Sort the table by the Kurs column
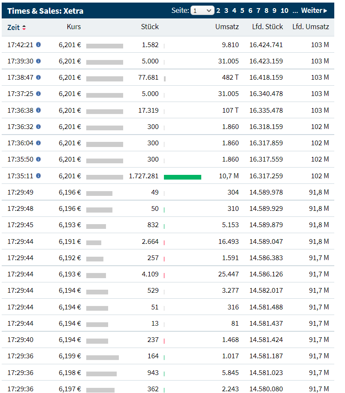 tap(73, 27)
